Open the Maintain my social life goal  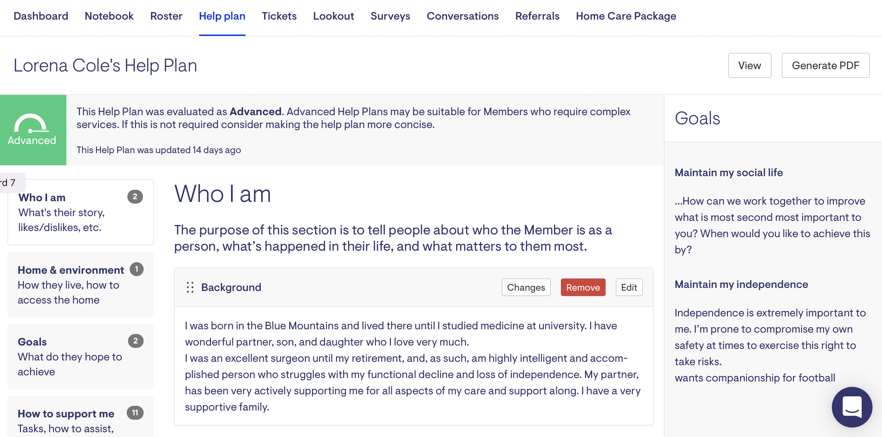[728, 172]
